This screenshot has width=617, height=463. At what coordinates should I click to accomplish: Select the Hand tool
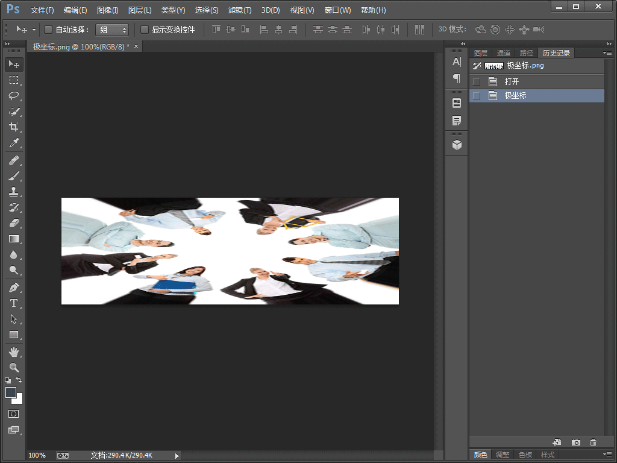(14, 352)
